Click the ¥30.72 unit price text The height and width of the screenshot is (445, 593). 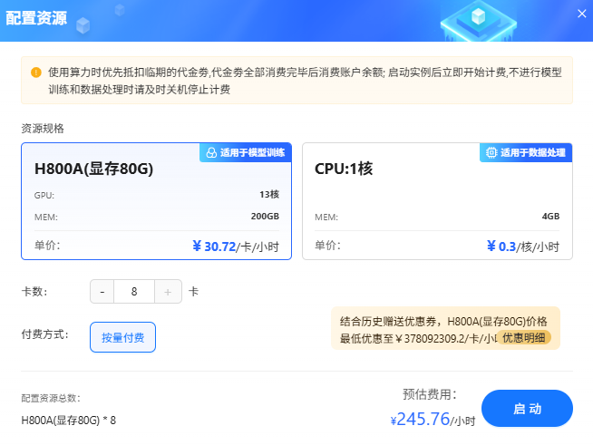(214, 247)
